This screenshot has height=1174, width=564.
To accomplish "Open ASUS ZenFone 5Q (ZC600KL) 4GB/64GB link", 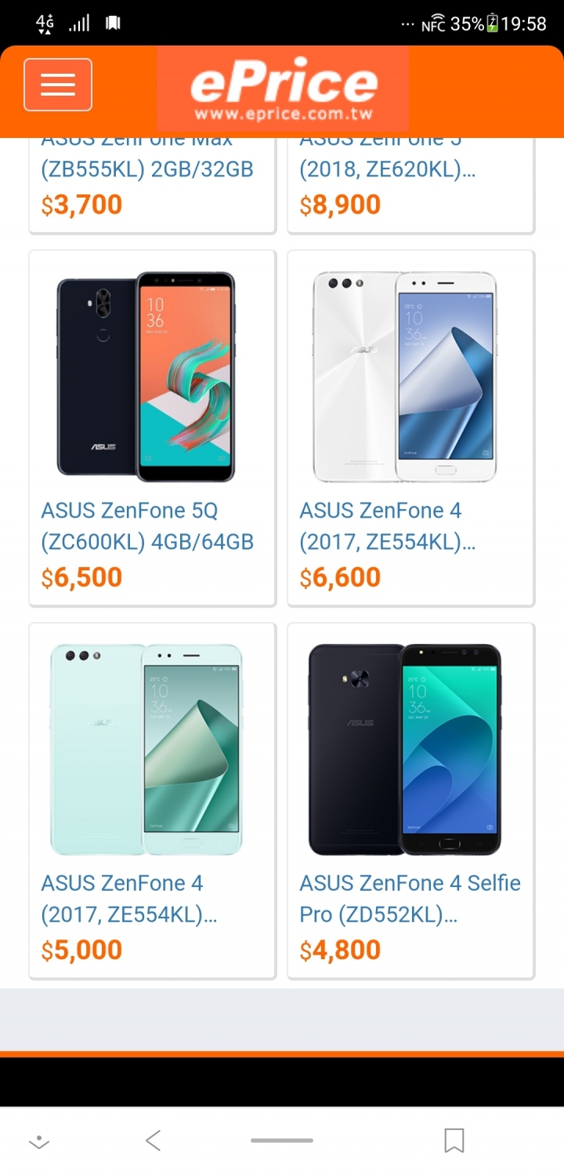I will coord(147,526).
